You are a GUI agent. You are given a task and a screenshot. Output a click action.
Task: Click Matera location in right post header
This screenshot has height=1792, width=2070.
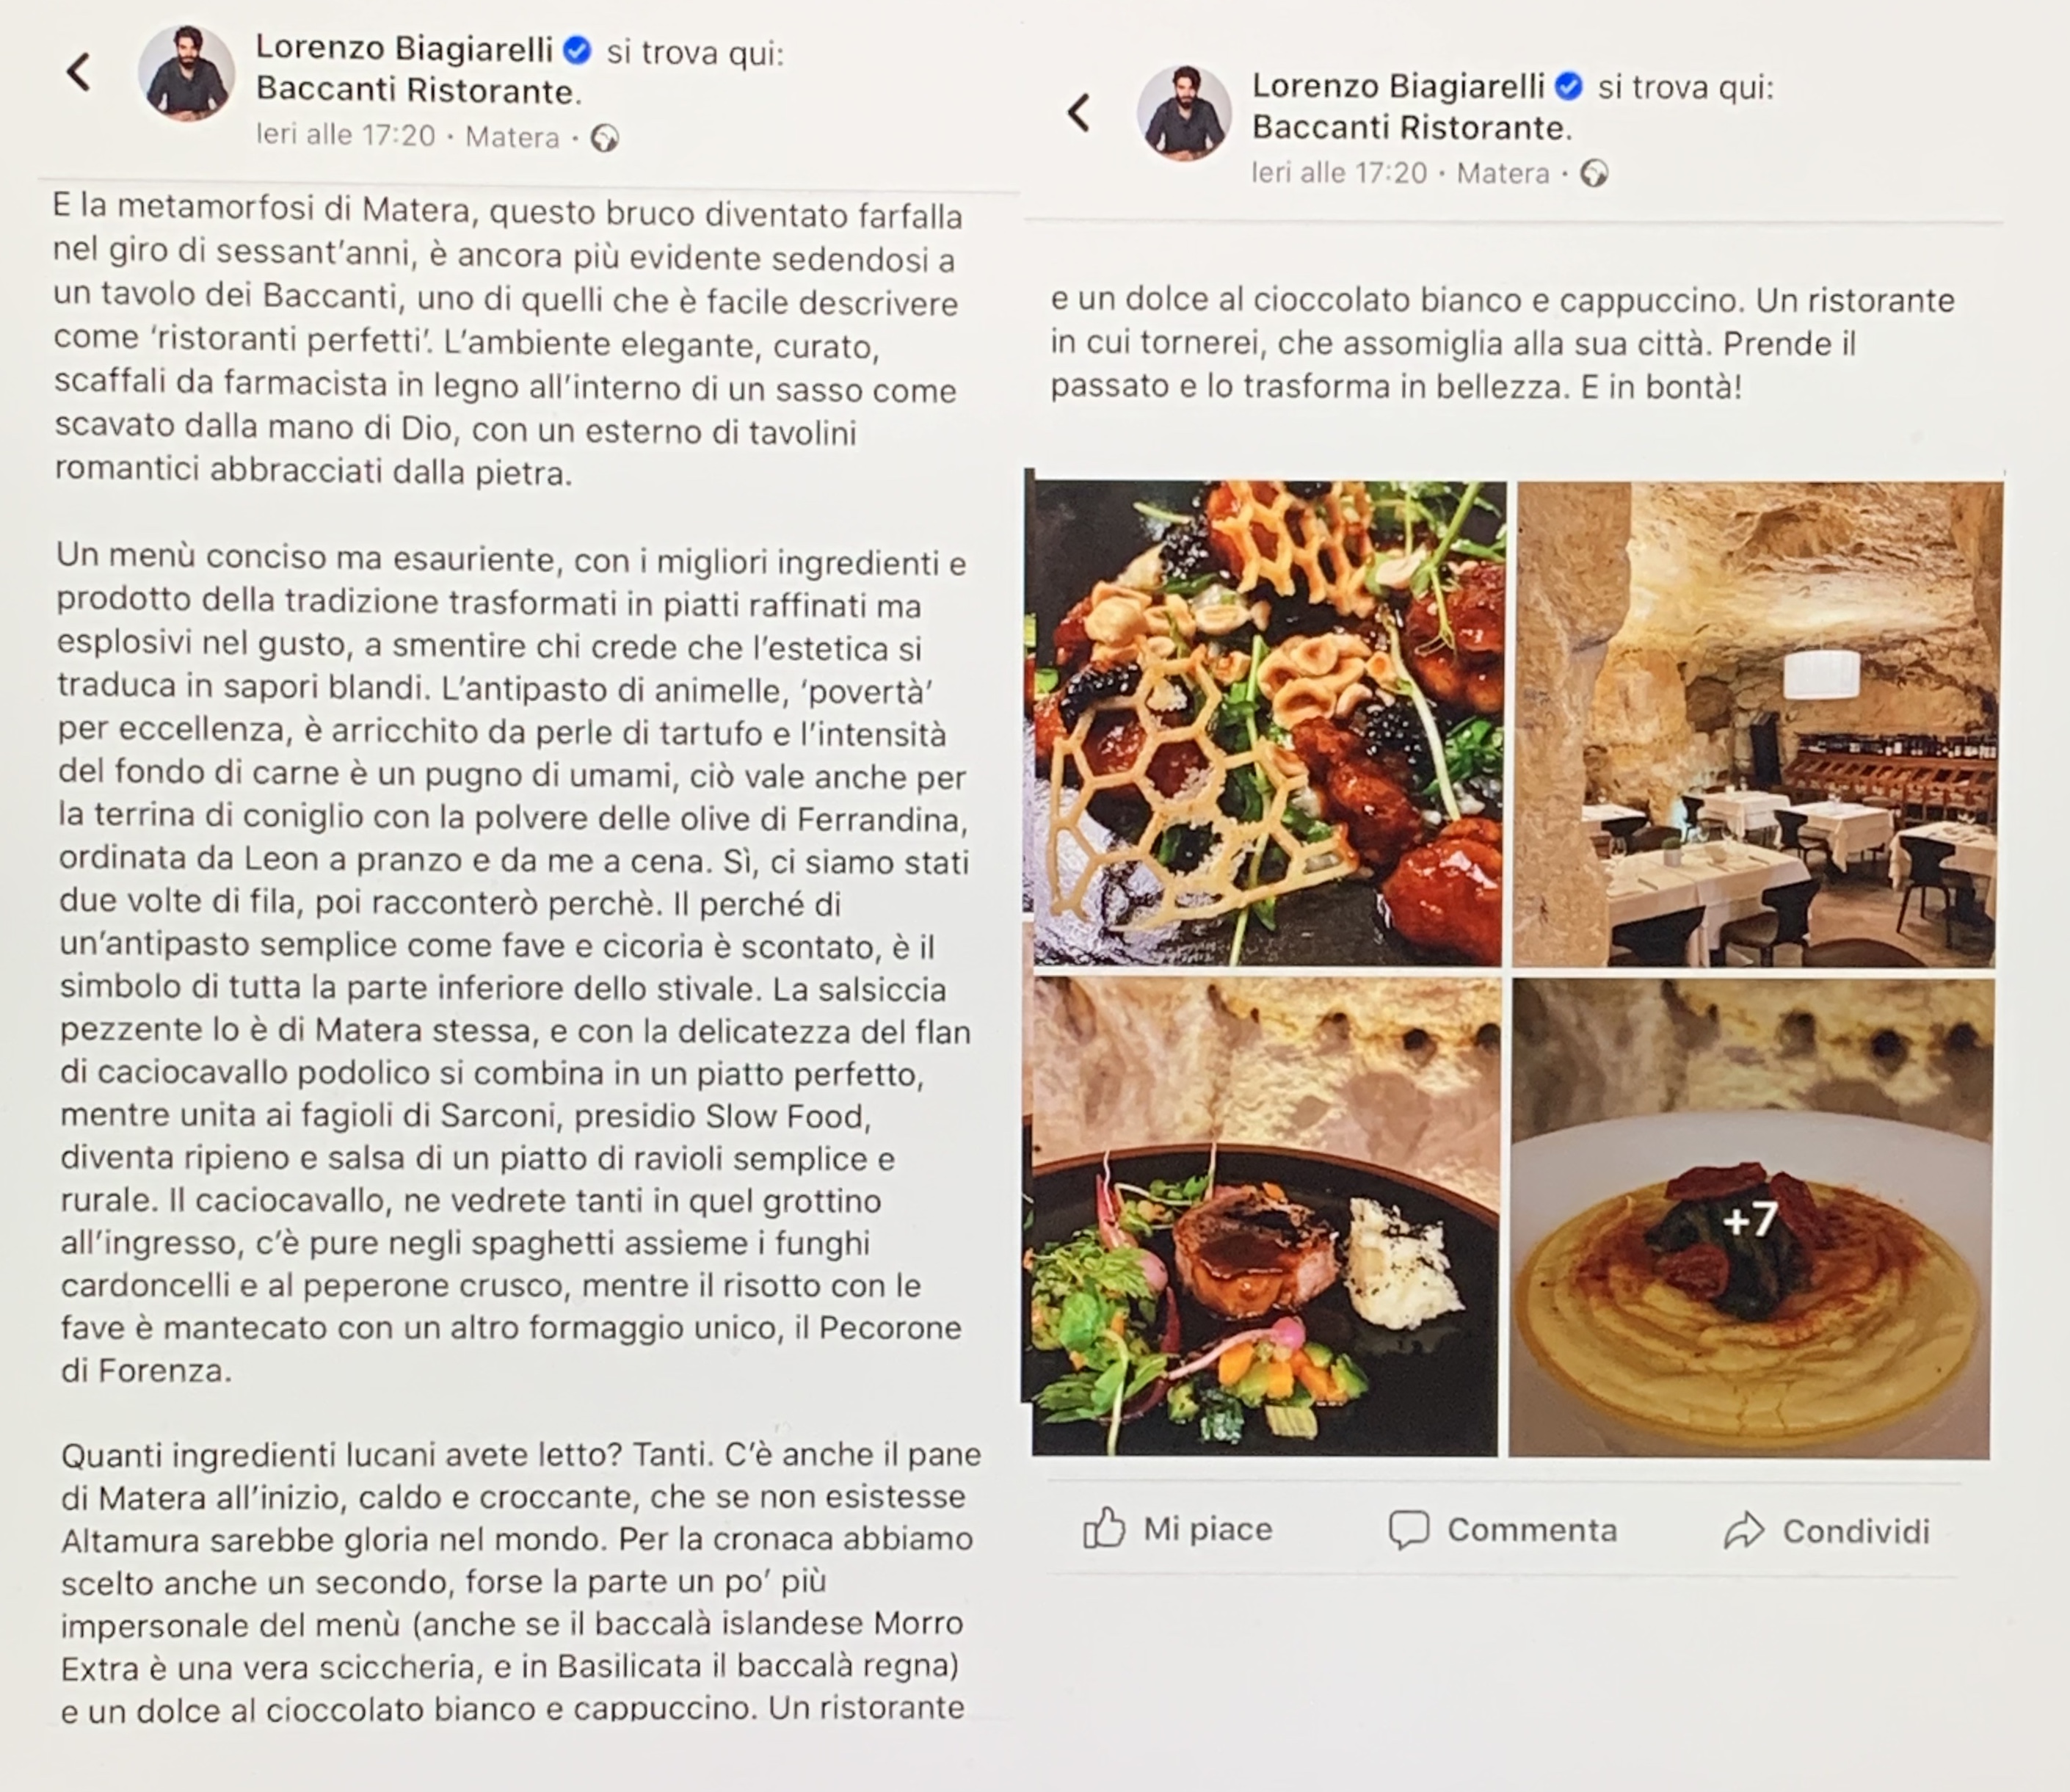pyautogui.click(x=1502, y=174)
